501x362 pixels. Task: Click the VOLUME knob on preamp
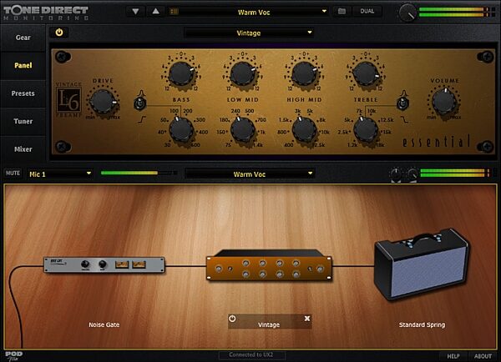coord(444,101)
